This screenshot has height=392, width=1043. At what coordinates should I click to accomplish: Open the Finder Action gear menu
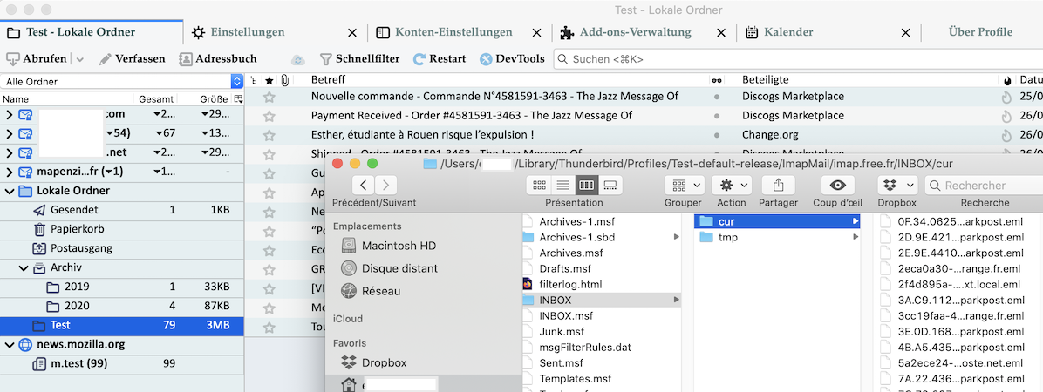[x=731, y=185]
